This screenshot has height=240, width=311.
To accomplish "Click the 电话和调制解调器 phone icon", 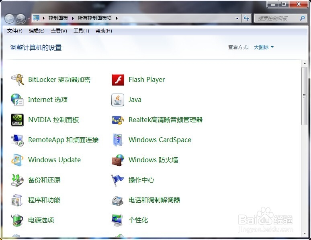I will 118,200.
